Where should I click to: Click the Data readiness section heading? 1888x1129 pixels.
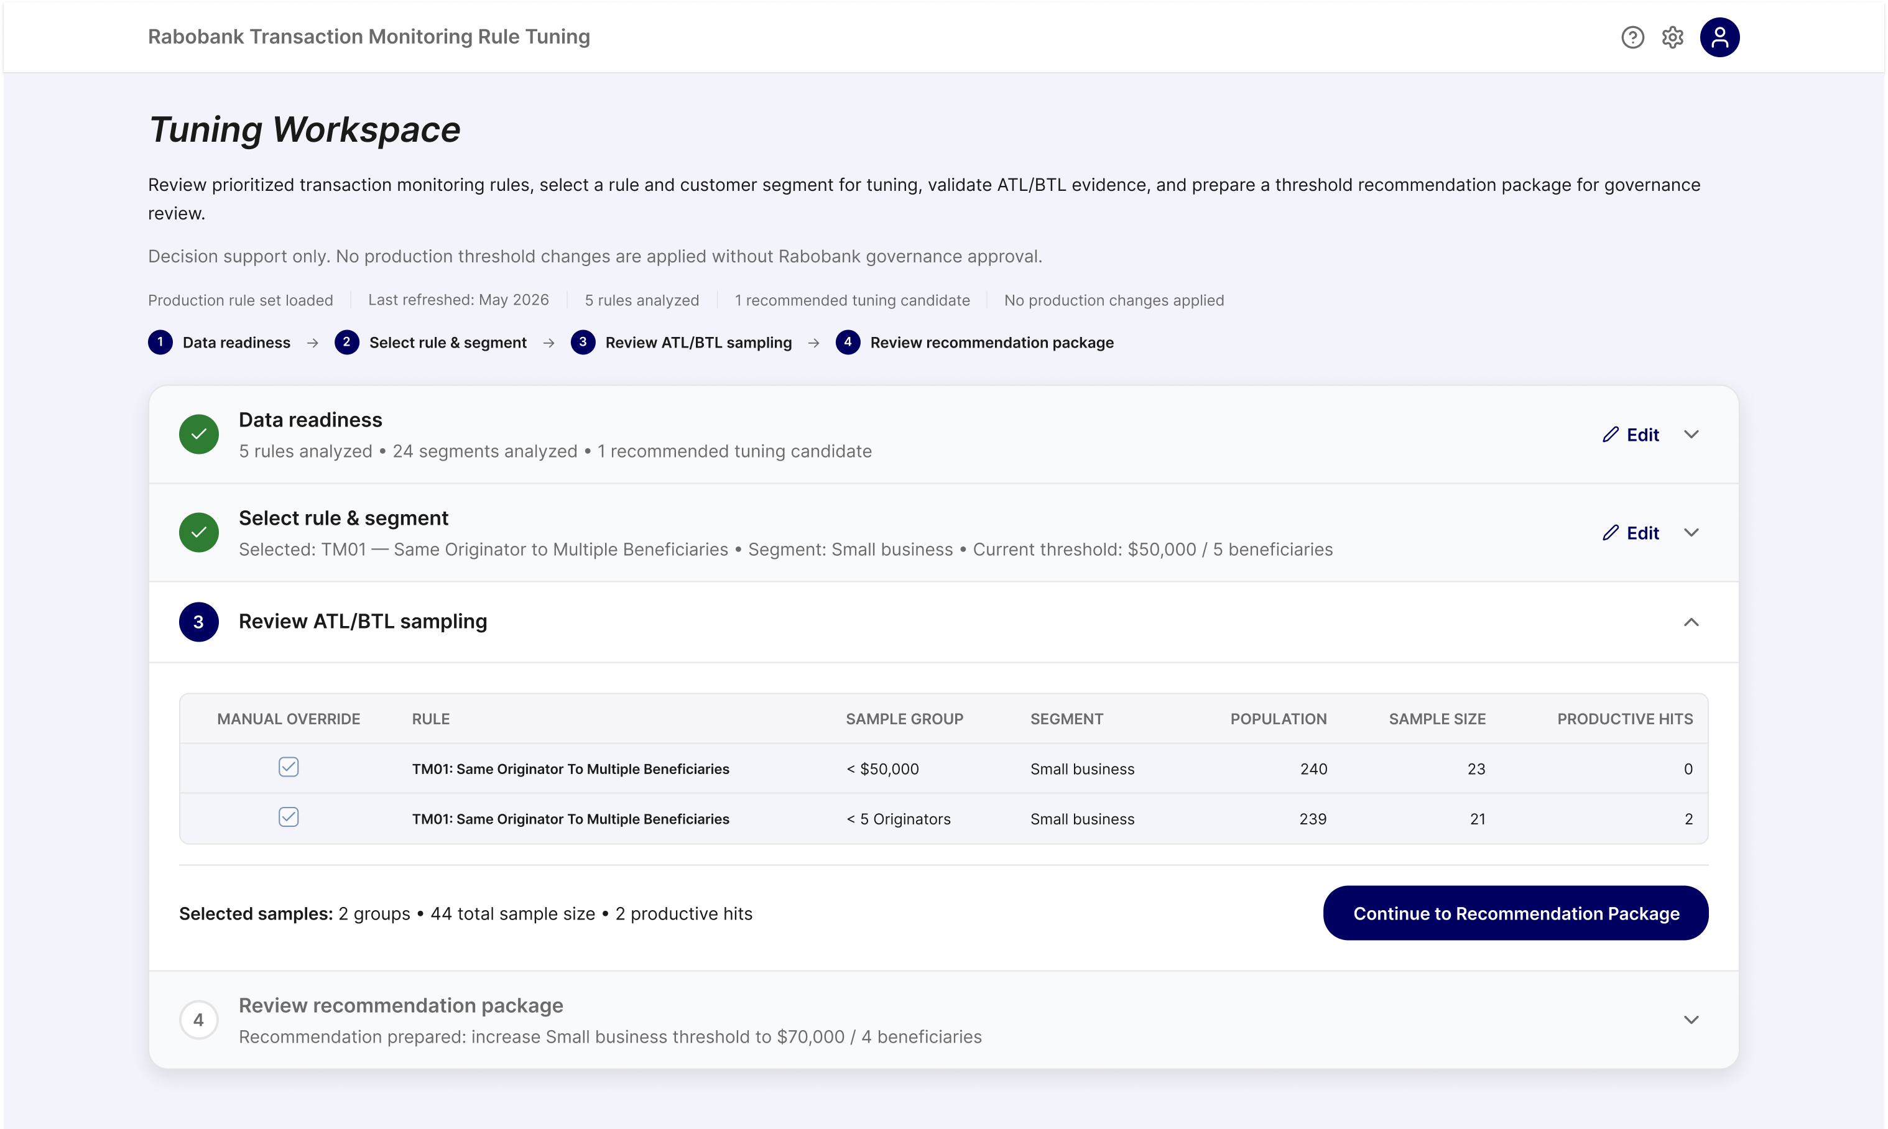click(x=310, y=420)
